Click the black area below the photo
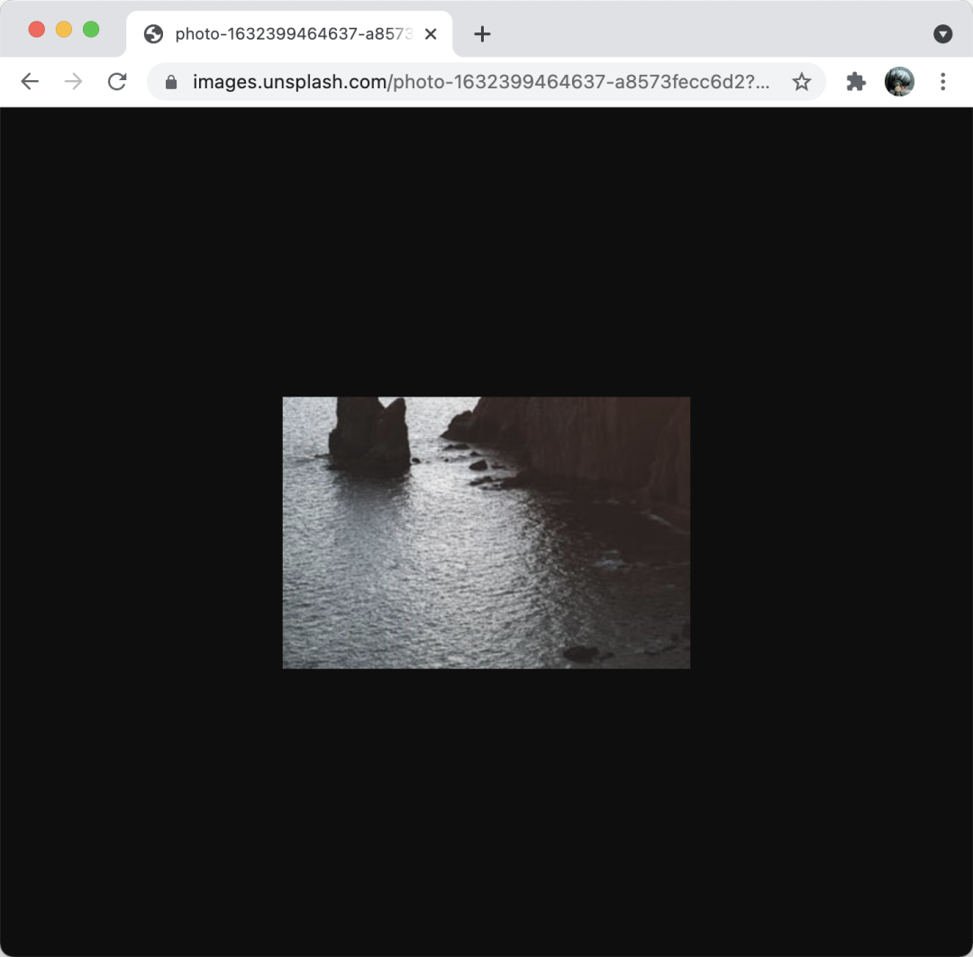This screenshot has height=957, width=973. tap(486, 811)
